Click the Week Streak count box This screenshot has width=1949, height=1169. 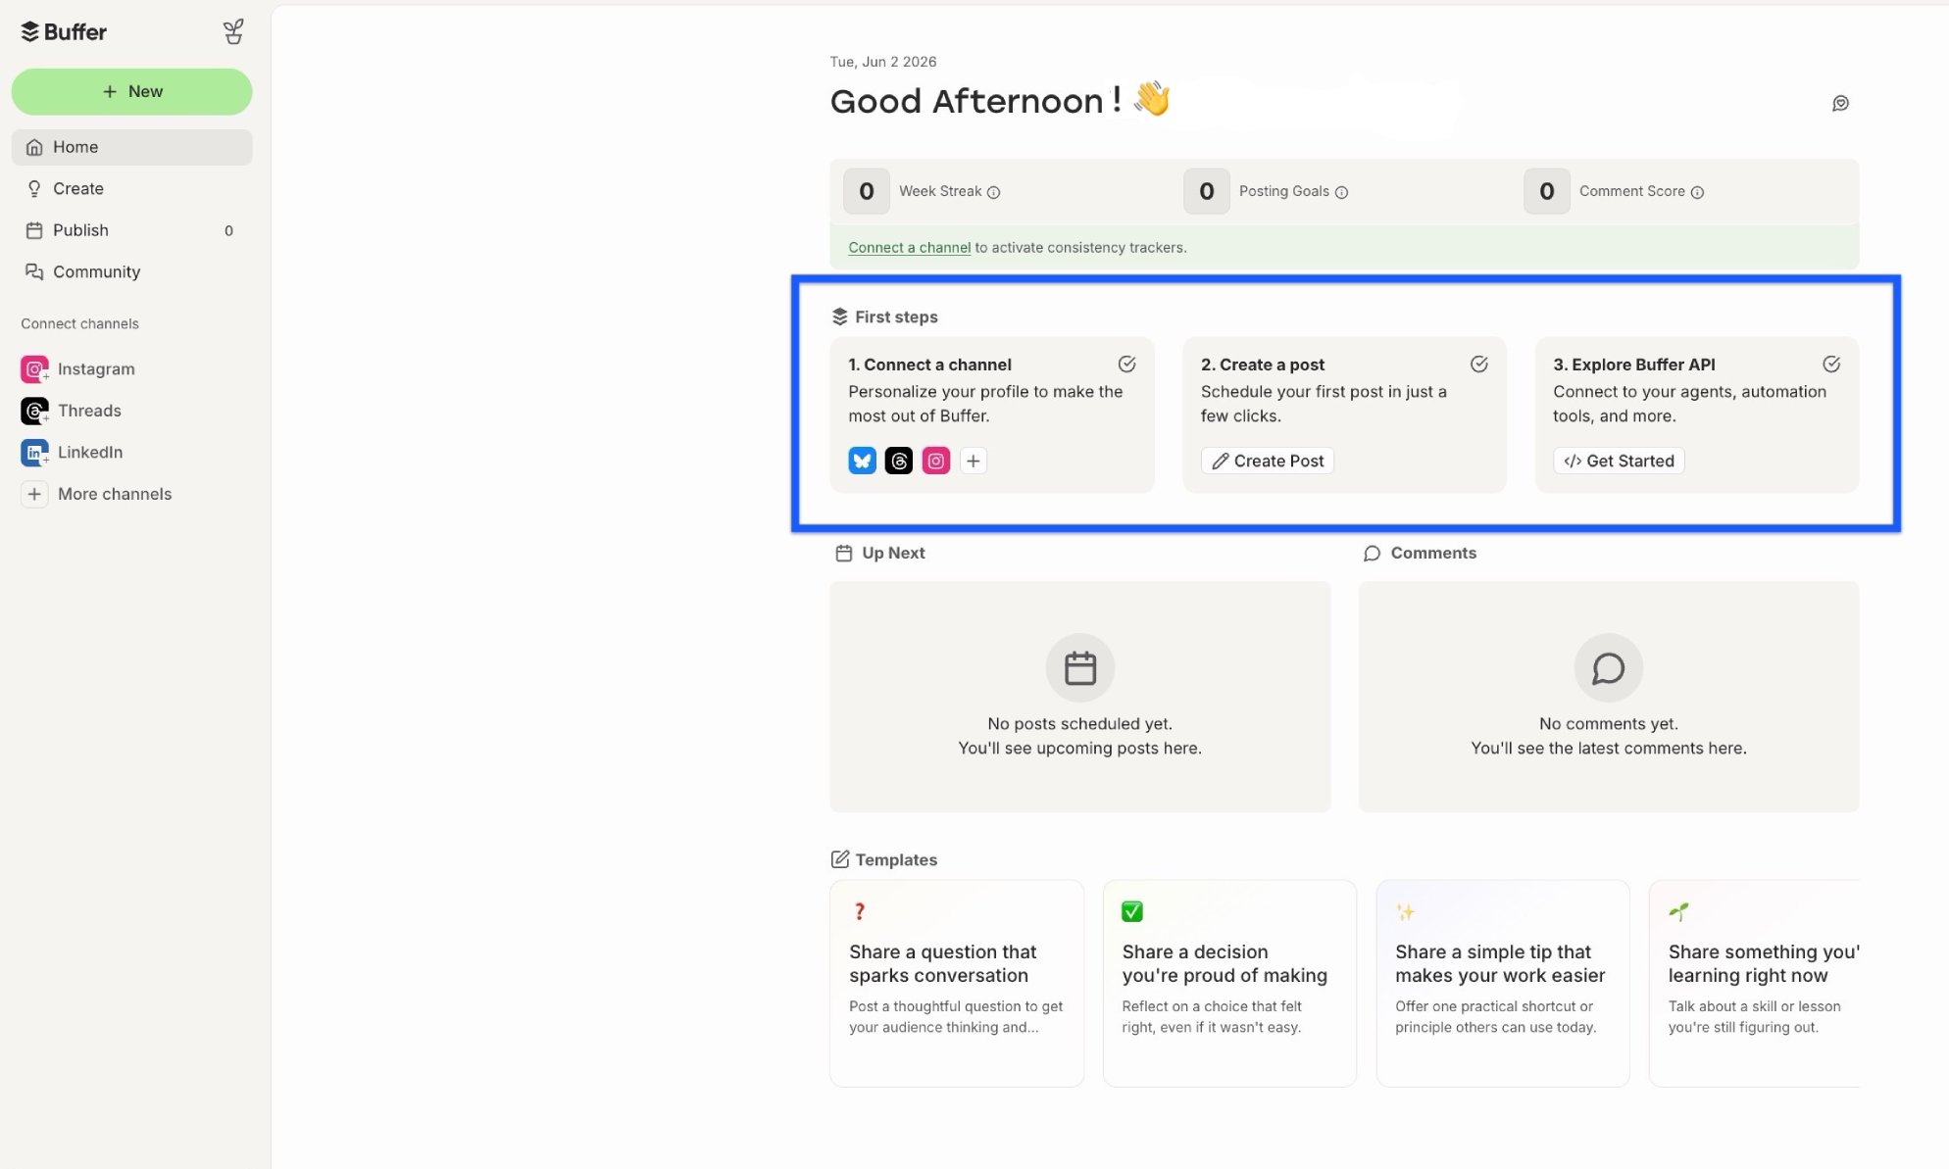(867, 191)
